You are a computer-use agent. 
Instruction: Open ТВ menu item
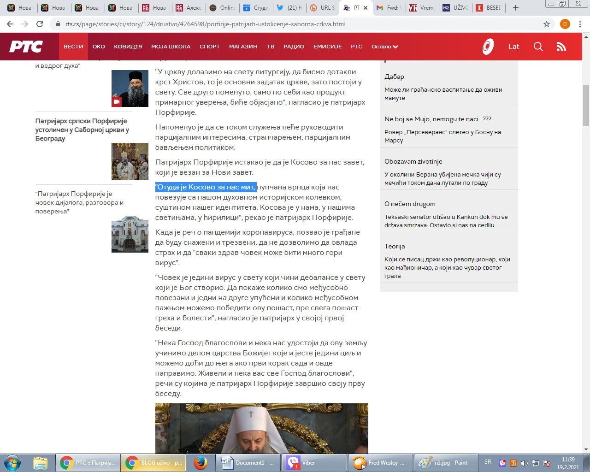coord(271,47)
